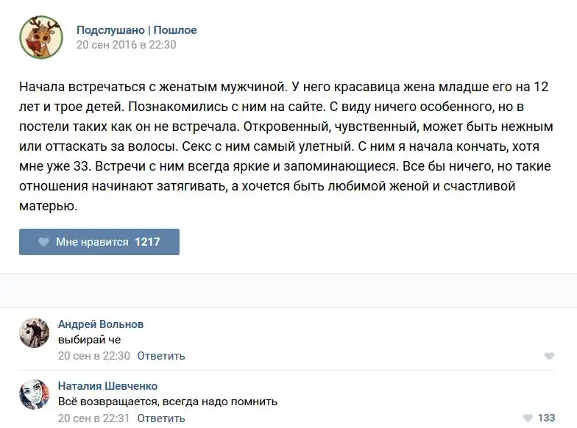Open the Подслушано | Пошлое group page
This screenshot has height=428, width=577.
pos(137,30)
